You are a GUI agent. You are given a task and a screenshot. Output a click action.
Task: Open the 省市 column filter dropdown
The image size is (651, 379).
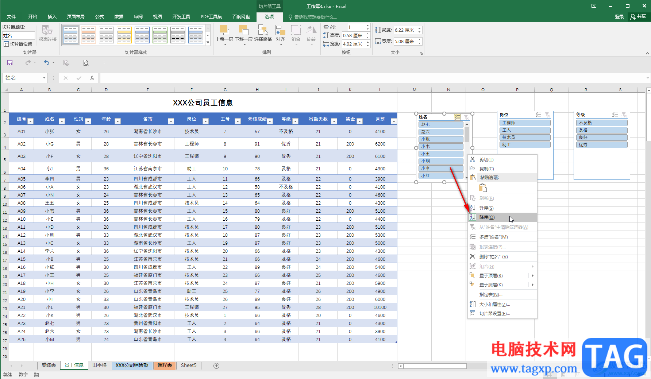click(x=171, y=121)
